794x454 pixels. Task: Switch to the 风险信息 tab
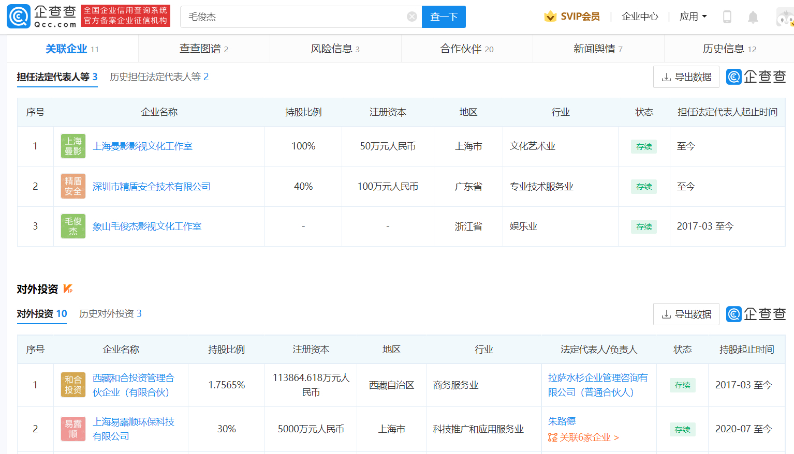pos(335,49)
